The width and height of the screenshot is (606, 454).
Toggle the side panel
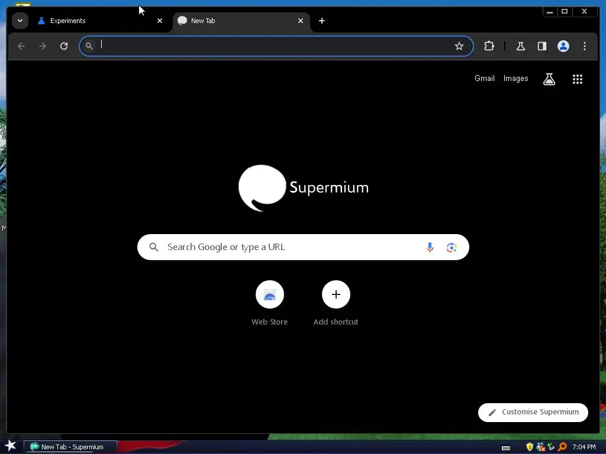point(542,46)
